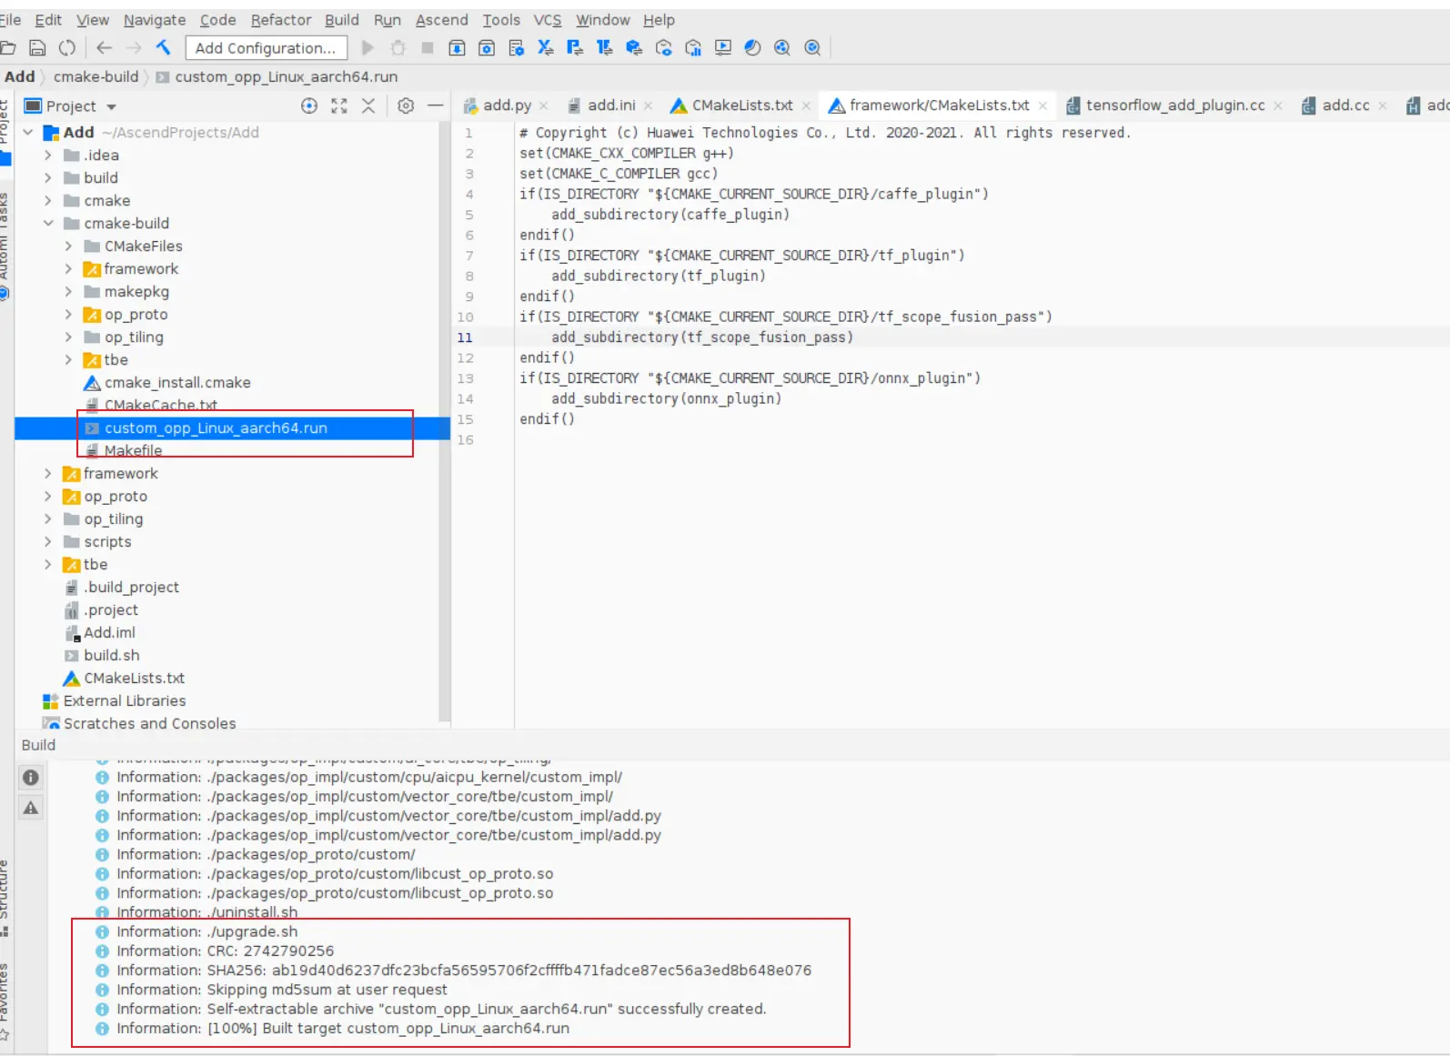Collapse the cmake-build folder
This screenshot has height=1056, width=1450.
[48, 224]
